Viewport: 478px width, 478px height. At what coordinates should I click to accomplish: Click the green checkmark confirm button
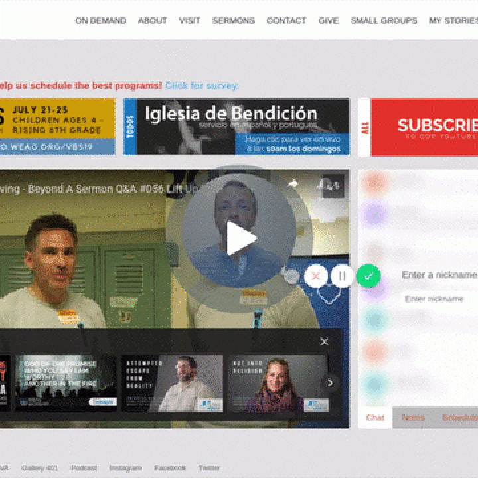(x=368, y=276)
